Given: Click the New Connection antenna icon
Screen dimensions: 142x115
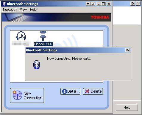Looking at the screenshot, I should click(x=17, y=95).
